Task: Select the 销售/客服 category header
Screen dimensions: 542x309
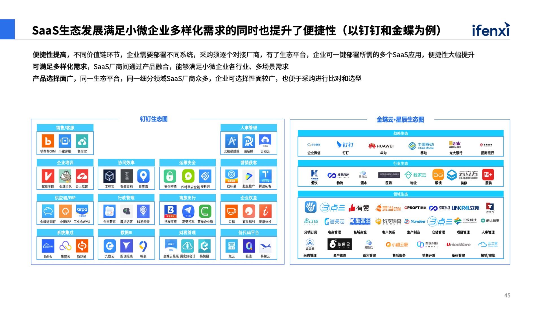Action: pyautogui.click(x=65, y=128)
